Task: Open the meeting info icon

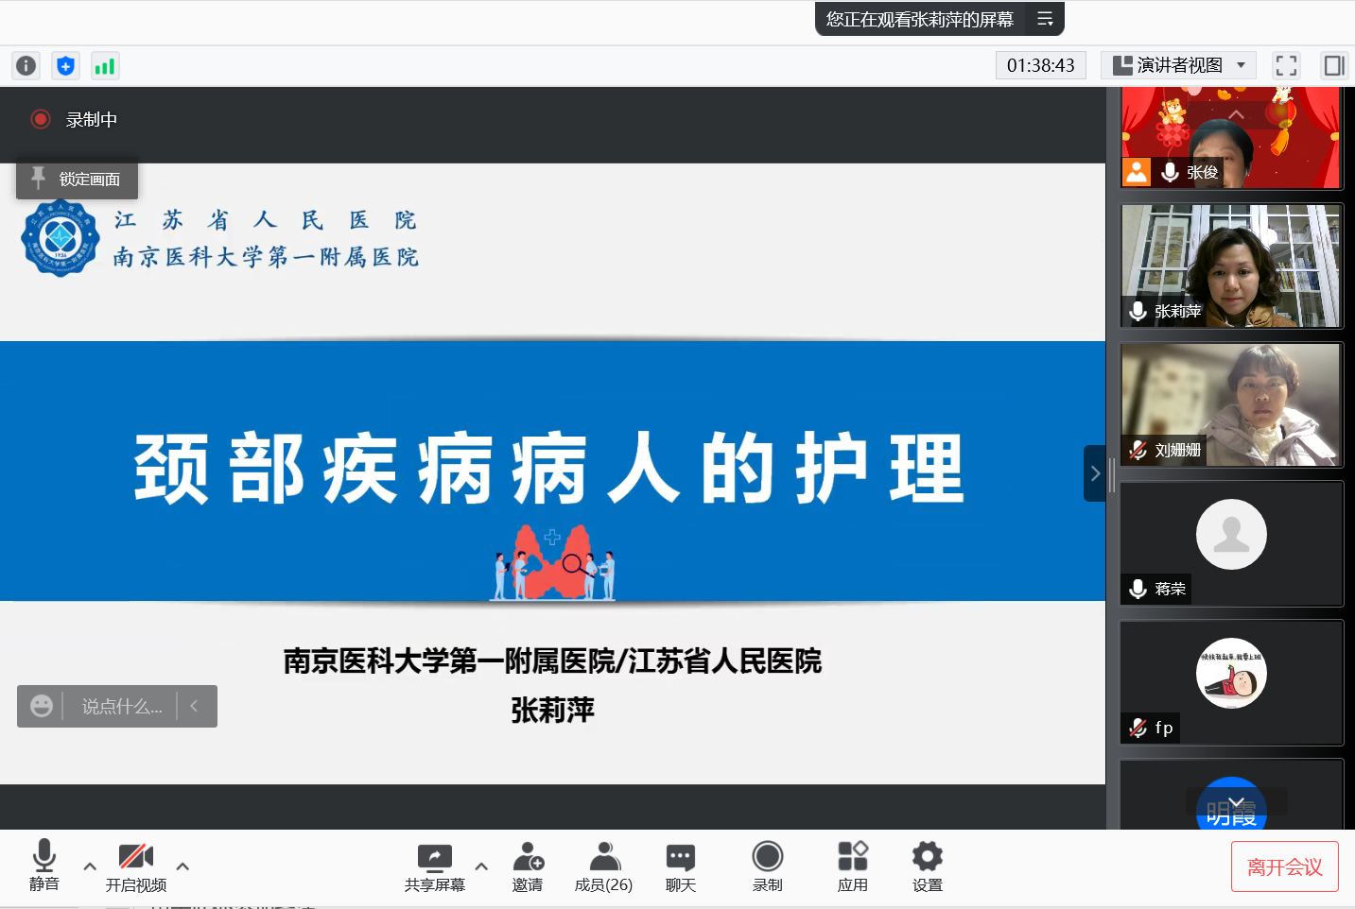Action: click(x=26, y=65)
